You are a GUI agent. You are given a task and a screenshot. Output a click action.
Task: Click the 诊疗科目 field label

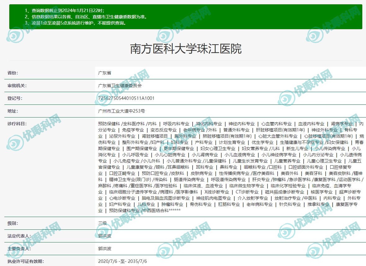pos(17,123)
